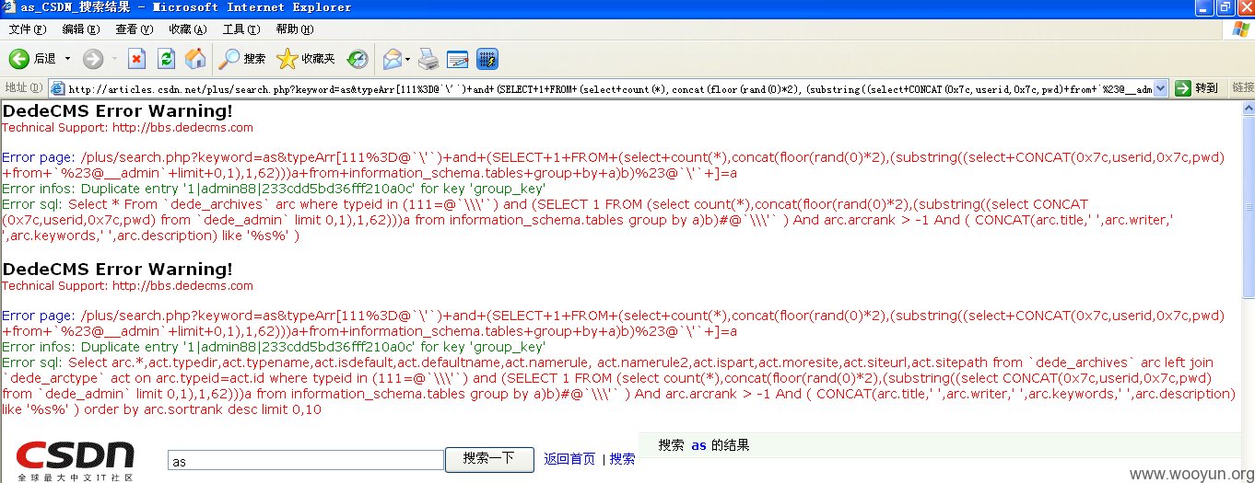
Task: Open the 搜索 link beside 返回首页
Action: pyautogui.click(x=622, y=459)
